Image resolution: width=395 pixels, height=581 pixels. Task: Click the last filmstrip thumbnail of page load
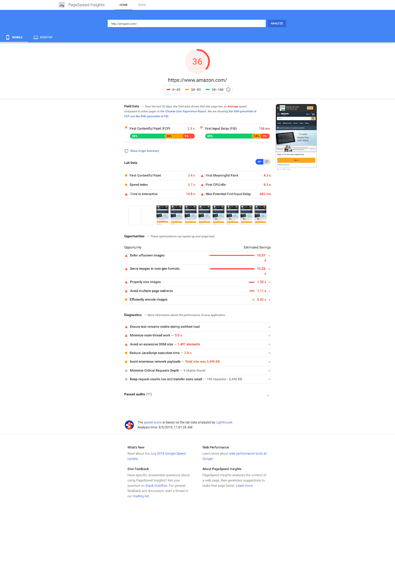tap(260, 215)
